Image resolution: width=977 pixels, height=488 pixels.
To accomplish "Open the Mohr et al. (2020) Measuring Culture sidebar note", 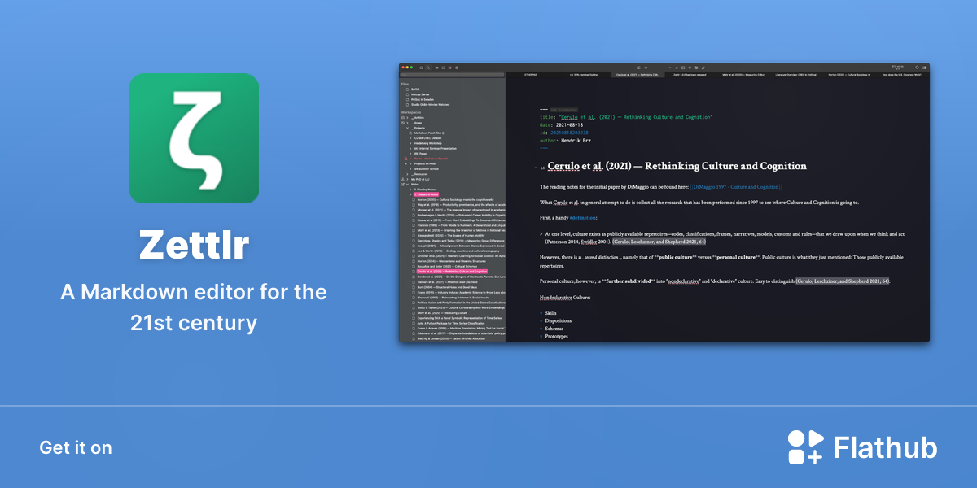I will 442,313.
